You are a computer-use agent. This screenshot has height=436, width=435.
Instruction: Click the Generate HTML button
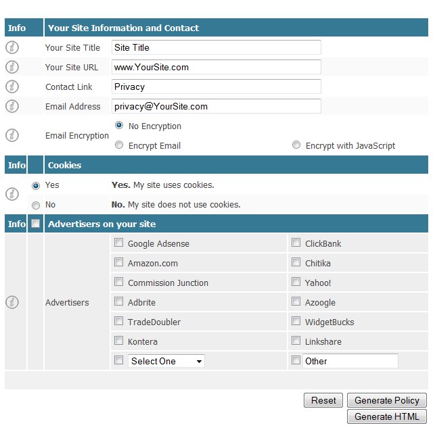point(387,416)
